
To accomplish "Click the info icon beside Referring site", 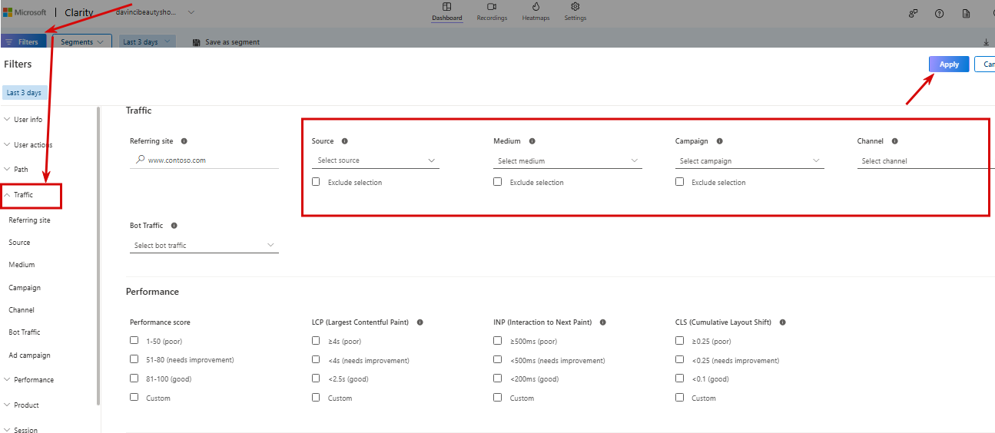I will click(184, 141).
